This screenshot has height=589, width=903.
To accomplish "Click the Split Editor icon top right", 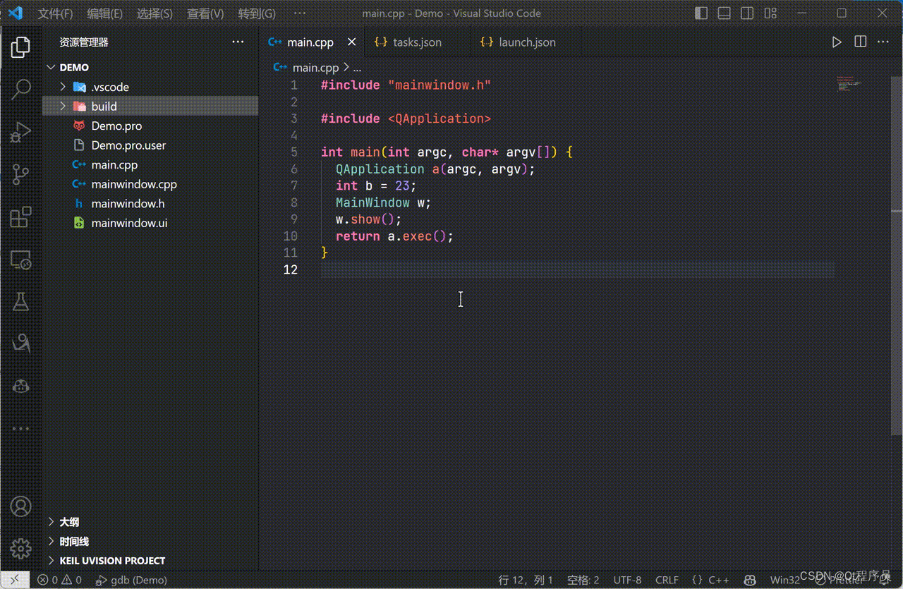I will click(x=860, y=42).
